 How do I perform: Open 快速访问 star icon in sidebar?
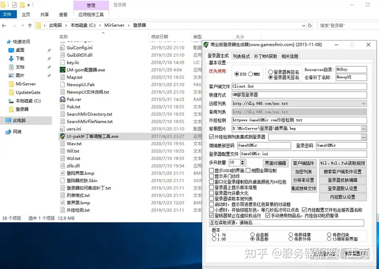(x=9, y=42)
